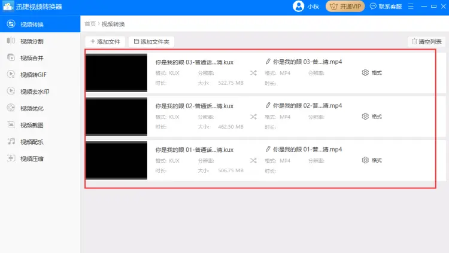Click the rename pencil icon for 01 output
Viewport: 449px width, 253px height.
point(268,149)
